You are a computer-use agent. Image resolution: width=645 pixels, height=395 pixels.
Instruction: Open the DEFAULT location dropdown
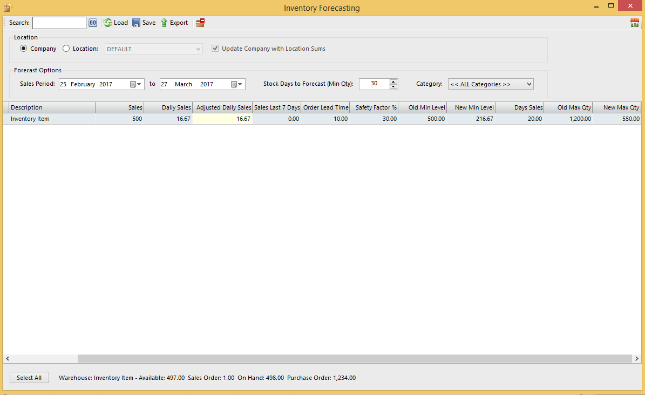(x=198, y=49)
